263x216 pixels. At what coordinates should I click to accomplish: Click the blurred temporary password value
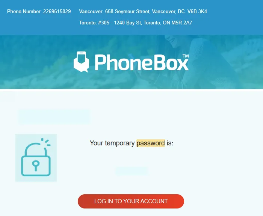(131, 171)
